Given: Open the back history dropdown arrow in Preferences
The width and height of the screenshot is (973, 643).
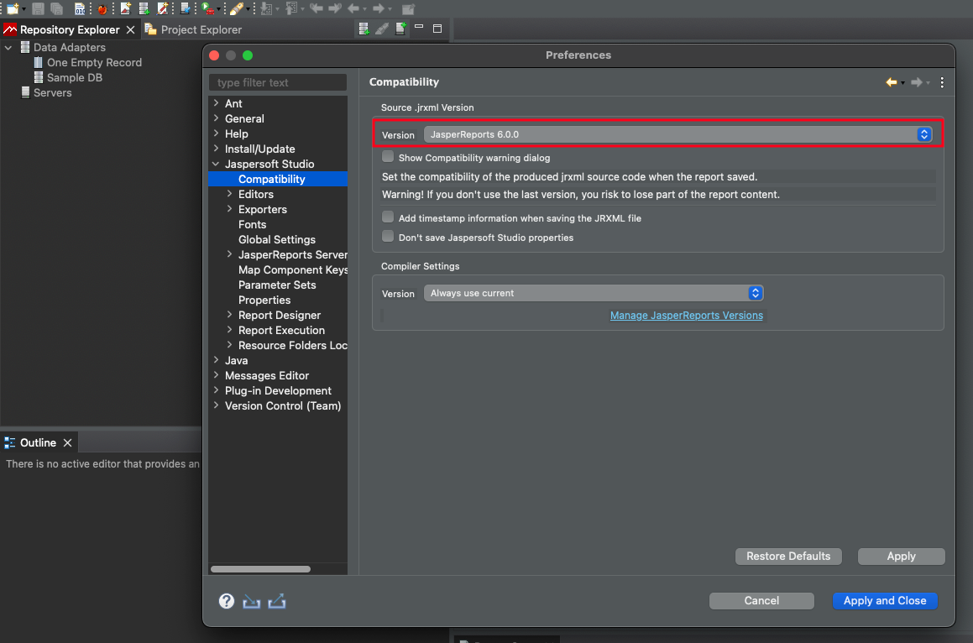Looking at the screenshot, I should pos(902,82).
